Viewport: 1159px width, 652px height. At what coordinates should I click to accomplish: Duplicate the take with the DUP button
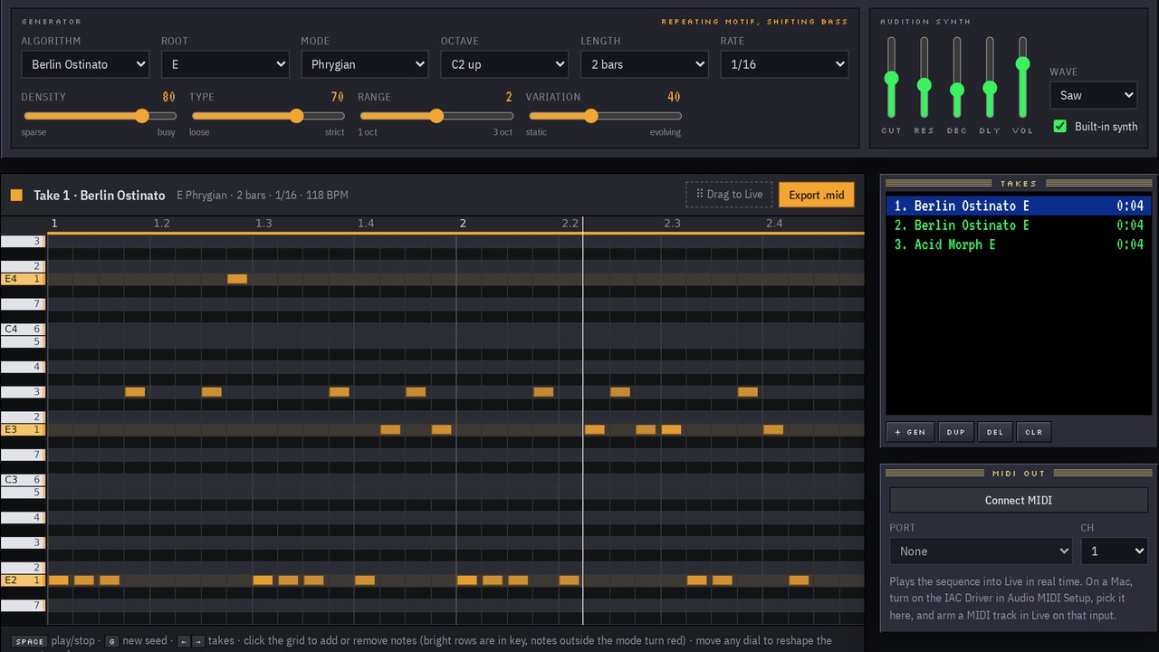coord(956,432)
